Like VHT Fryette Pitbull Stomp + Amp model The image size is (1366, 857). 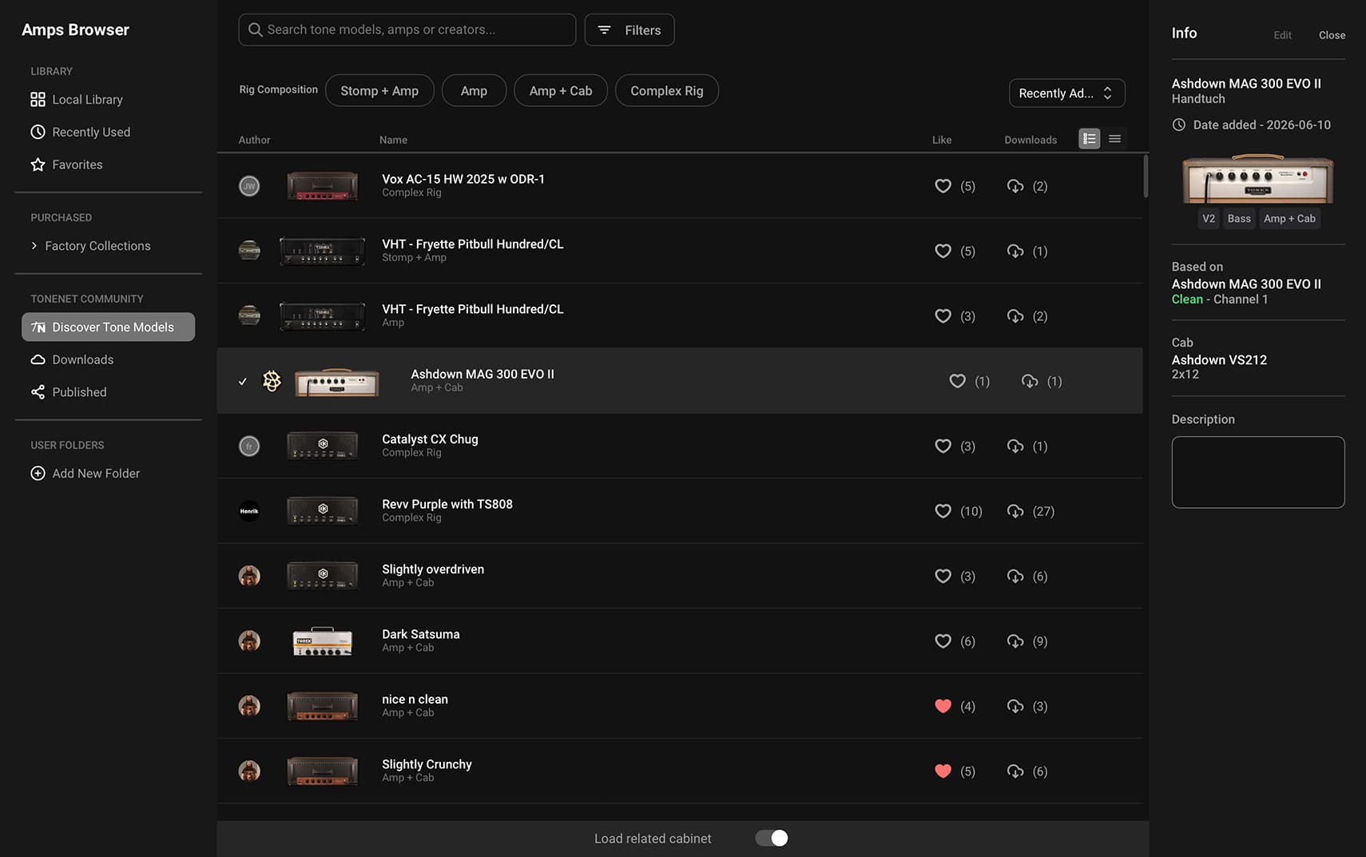point(943,251)
